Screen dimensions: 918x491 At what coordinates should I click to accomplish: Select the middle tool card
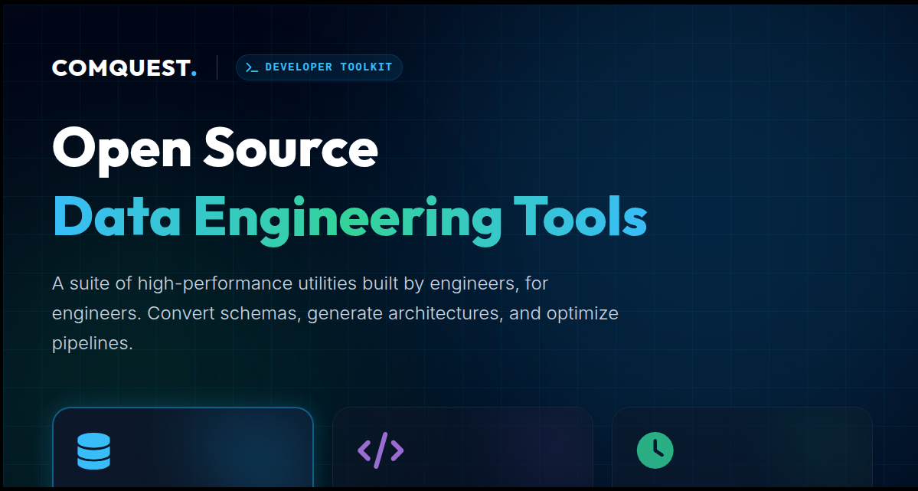point(462,452)
